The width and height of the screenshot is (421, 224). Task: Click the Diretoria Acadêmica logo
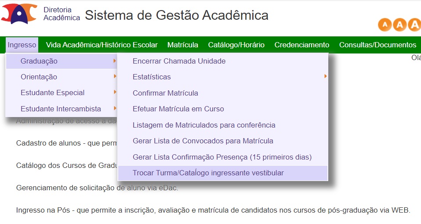19,14
